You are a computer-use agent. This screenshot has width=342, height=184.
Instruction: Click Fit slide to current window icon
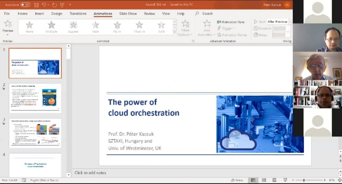340,180
